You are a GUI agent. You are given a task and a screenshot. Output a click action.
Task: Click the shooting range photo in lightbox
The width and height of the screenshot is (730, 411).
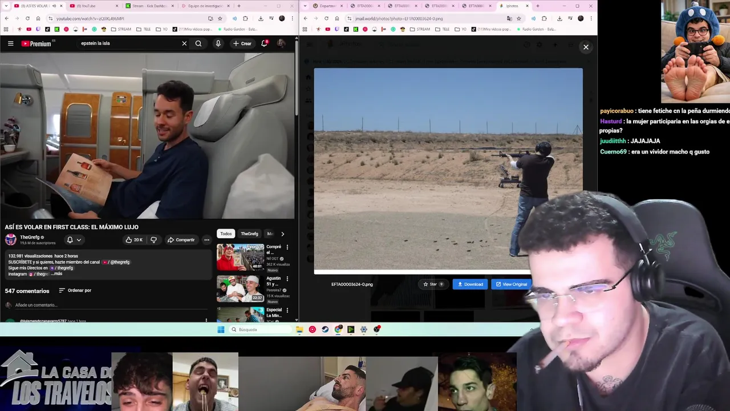448,171
